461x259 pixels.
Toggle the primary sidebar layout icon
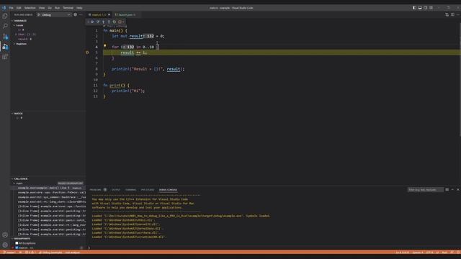click(414, 8)
